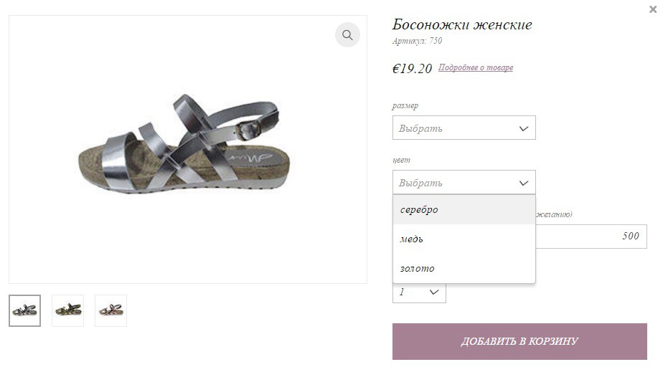The width and height of the screenshot is (663, 367).
Task: Open Подробнее о товаре link
Action: pyautogui.click(x=475, y=67)
